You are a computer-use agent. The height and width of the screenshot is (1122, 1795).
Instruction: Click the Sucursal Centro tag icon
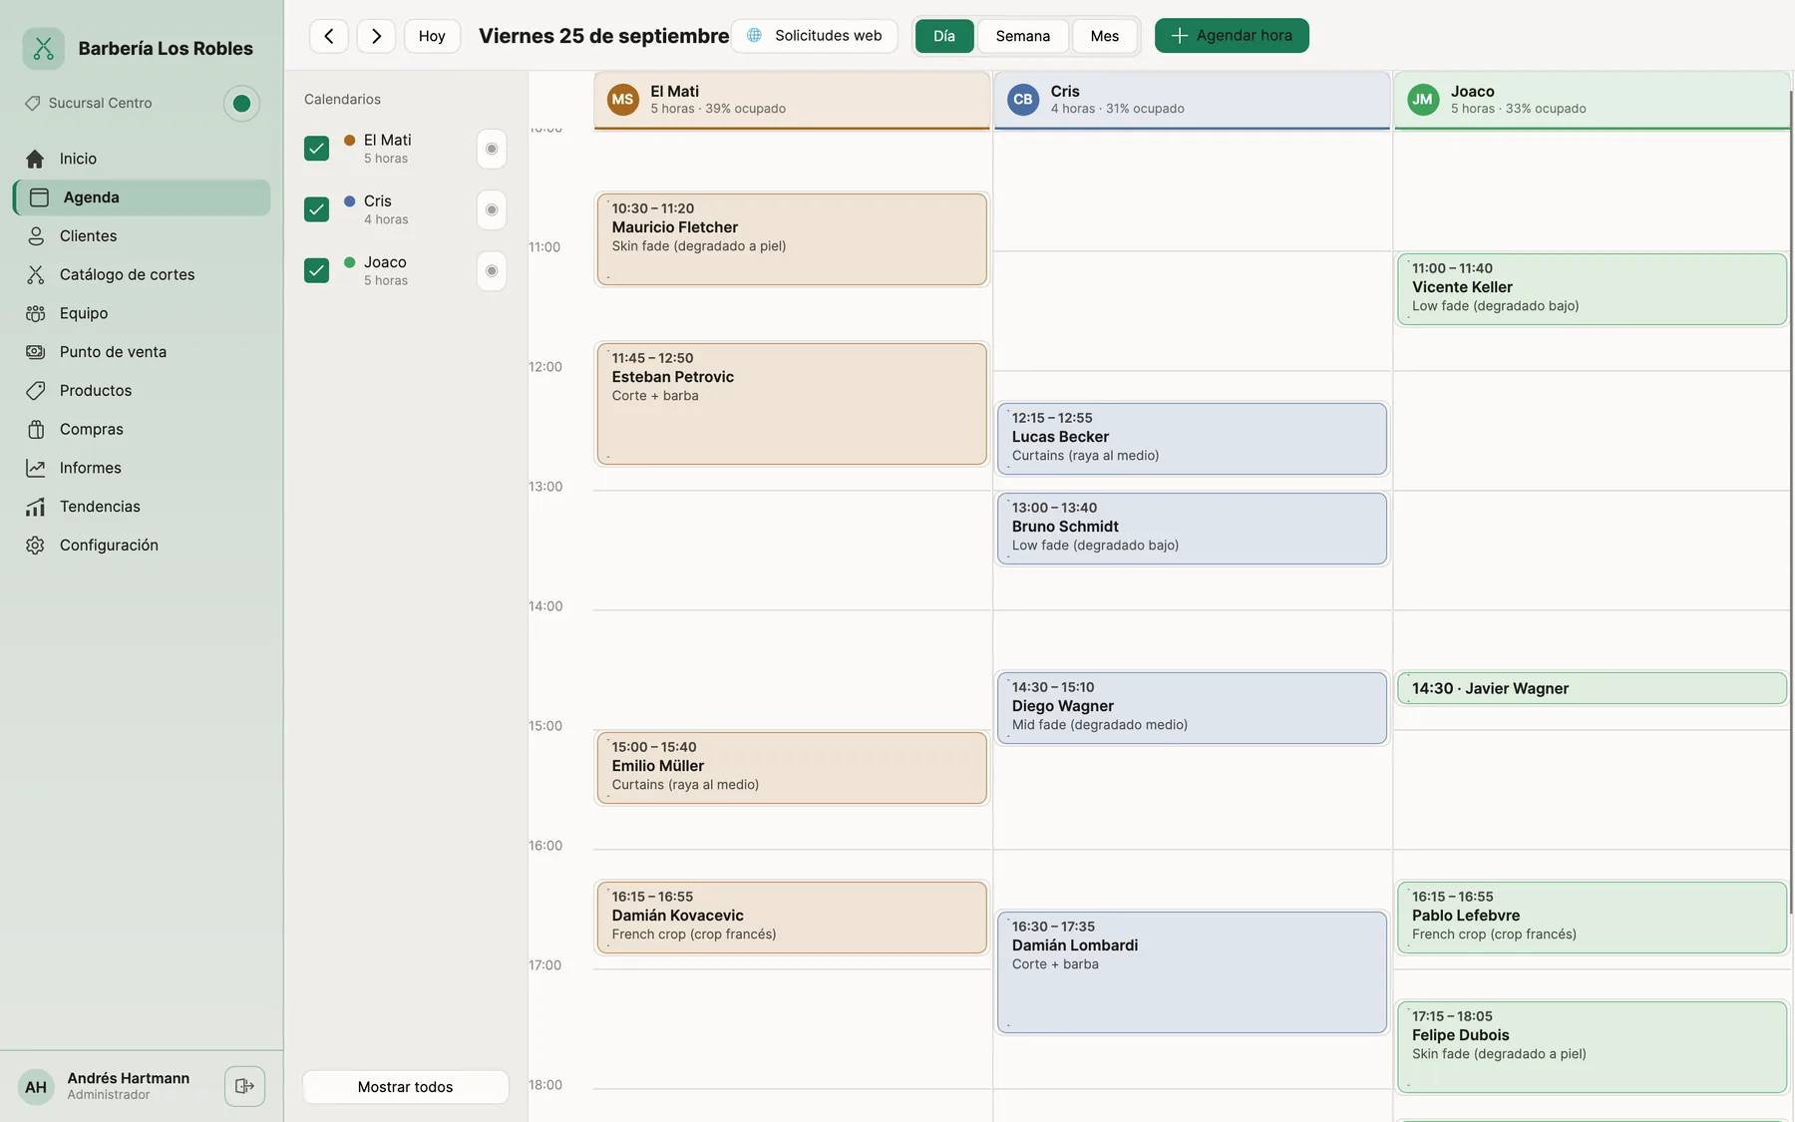(33, 103)
